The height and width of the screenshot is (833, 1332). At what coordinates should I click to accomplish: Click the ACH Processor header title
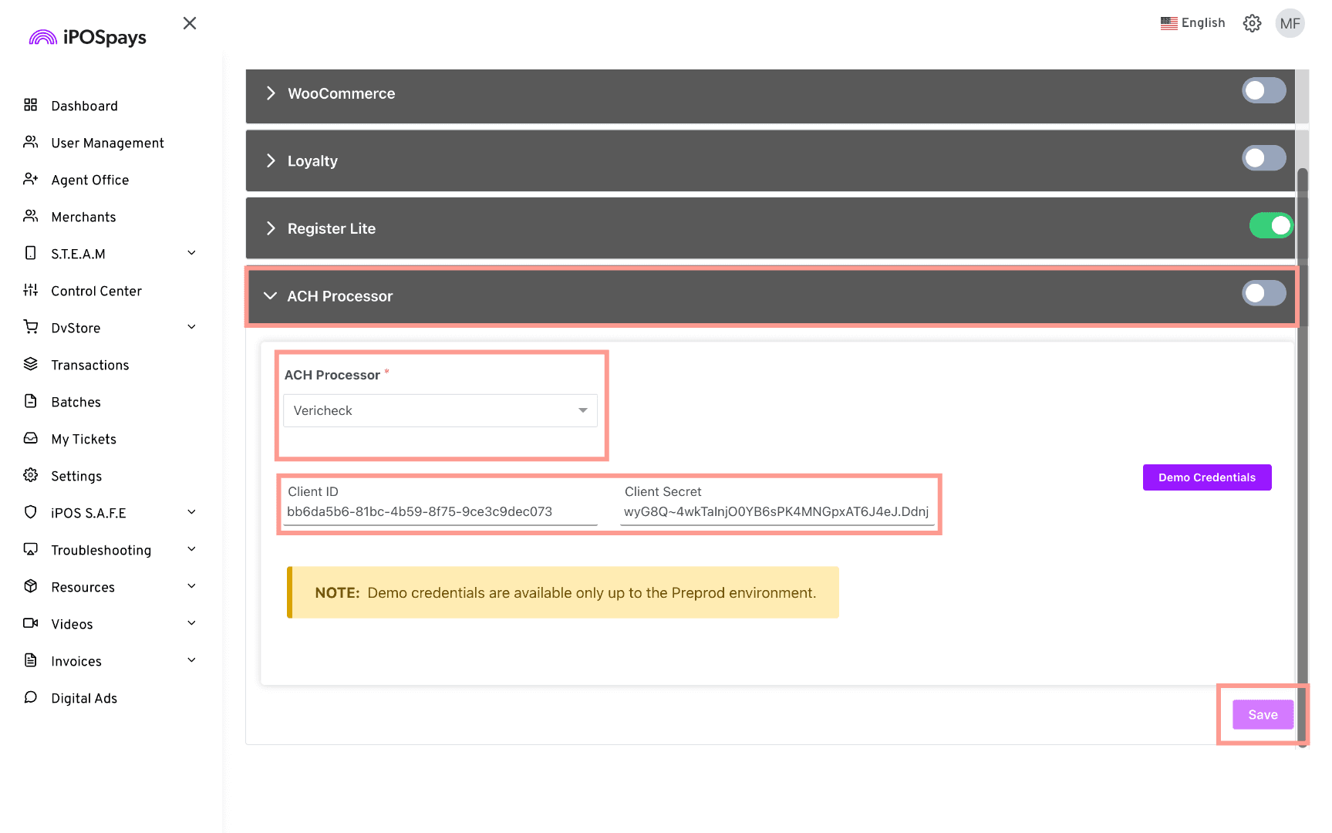(x=339, y=296)
